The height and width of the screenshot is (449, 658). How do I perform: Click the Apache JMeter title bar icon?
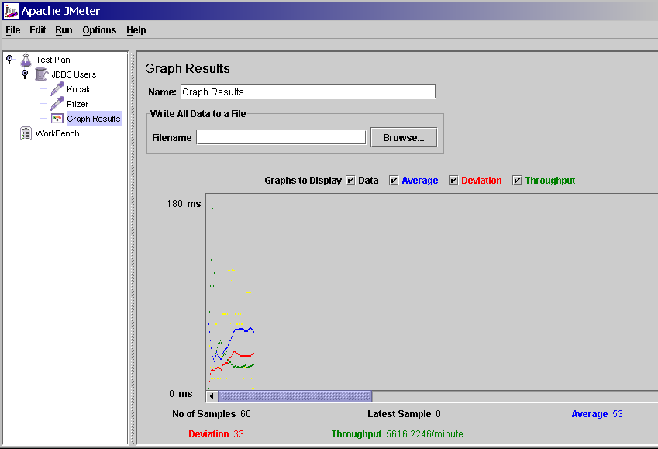click(11, 11)
